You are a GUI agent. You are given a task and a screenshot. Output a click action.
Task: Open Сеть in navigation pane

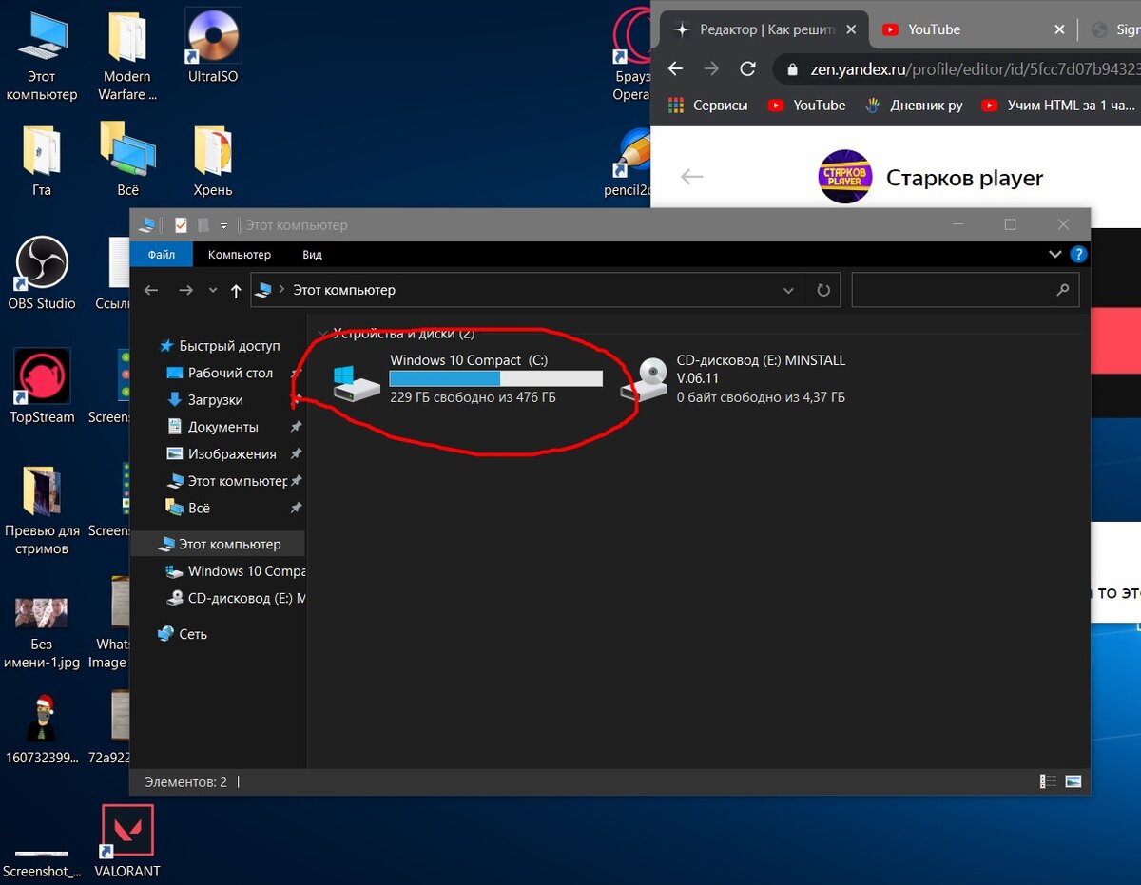click(x=182, y=633)
